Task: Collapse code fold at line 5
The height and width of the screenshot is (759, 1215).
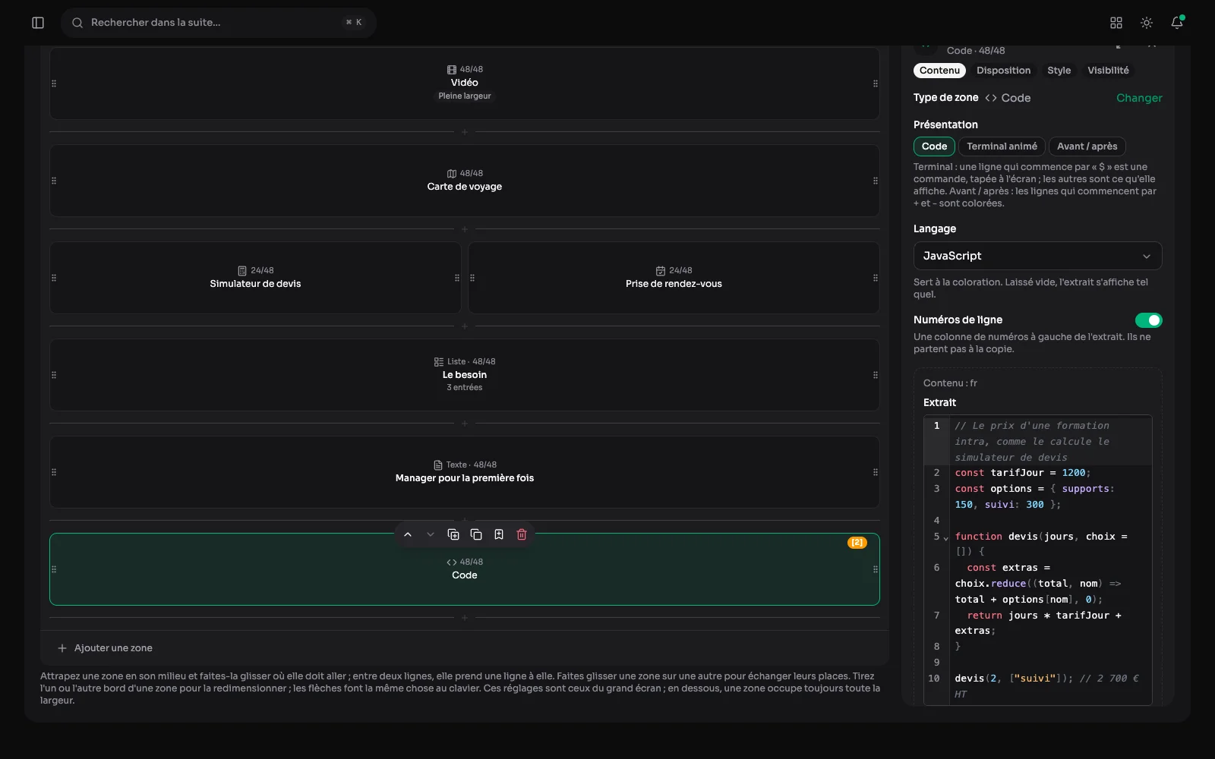Action: pos(945,538)
